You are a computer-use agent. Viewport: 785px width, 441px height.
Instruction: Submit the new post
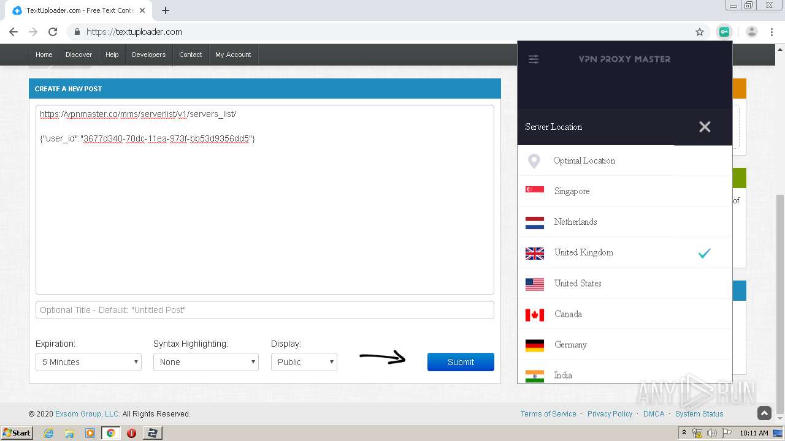tap(461, 362)
